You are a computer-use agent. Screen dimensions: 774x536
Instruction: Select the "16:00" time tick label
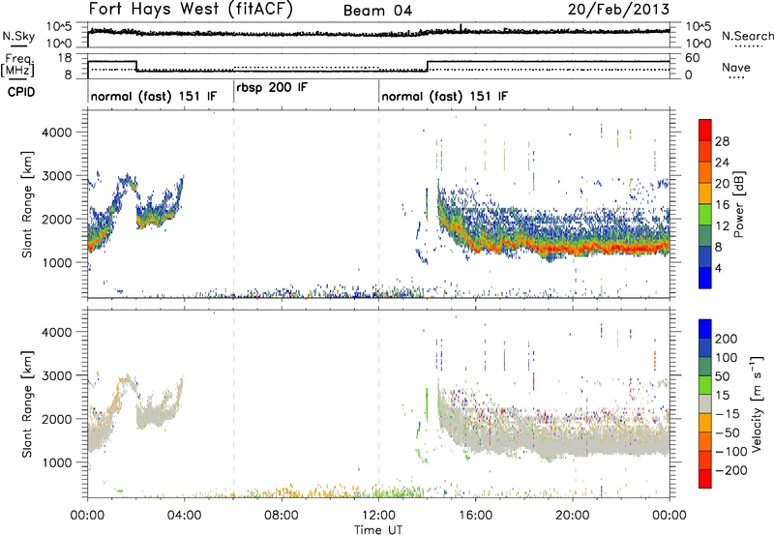tap(475, 516)
